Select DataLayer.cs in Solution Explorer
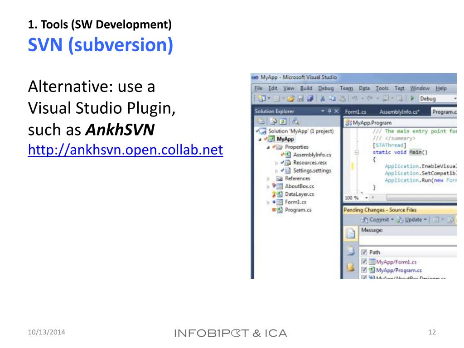The image size is (464, 348). (x=300, y=194)
